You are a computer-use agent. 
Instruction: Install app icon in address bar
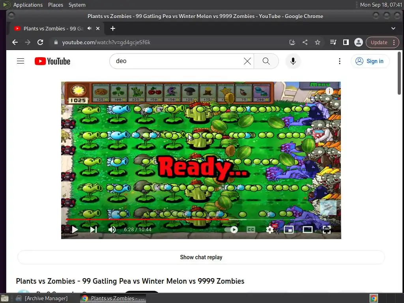point(292,42)
